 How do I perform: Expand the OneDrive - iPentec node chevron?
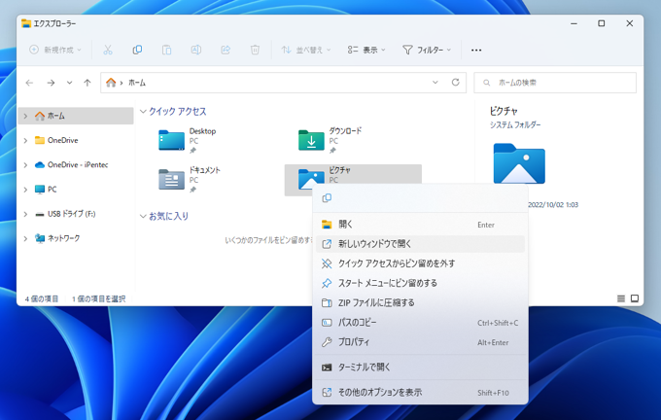click(x=25, y=164)
